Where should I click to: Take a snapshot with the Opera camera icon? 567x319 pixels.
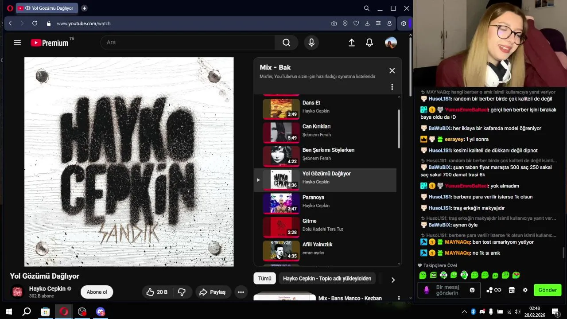(x=334, y=23)
